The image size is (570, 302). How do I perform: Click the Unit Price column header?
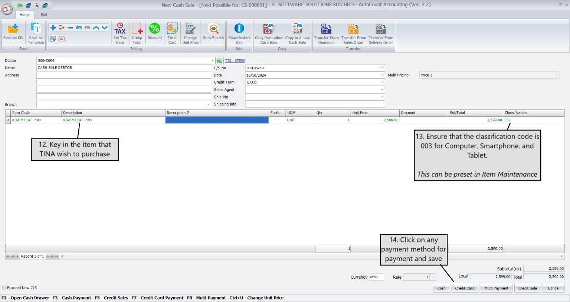(375, 113)
